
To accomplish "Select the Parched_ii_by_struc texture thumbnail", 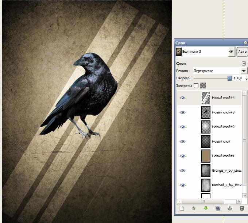I will pyautogui.click(x=206, y=185).
